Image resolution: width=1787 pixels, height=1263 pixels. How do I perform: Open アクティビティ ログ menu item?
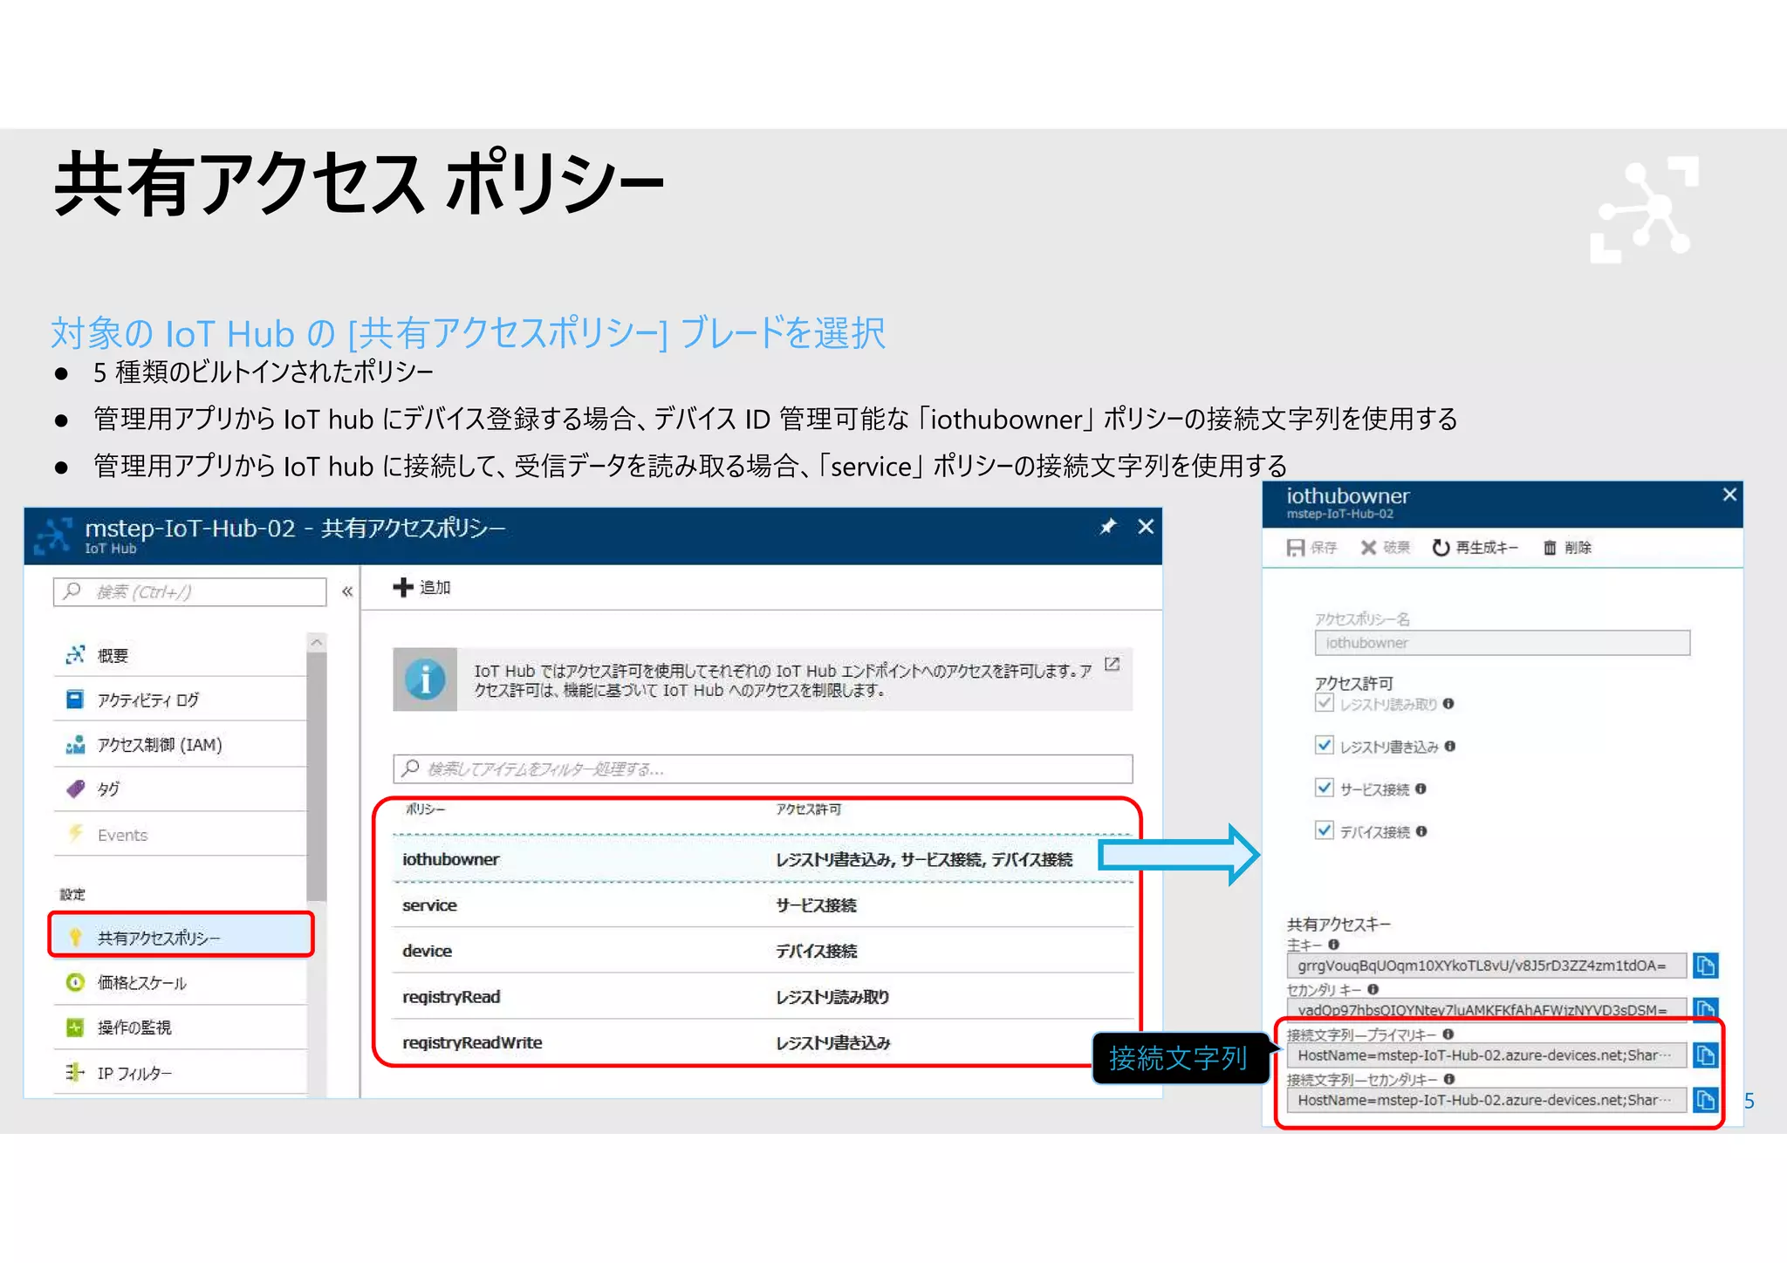(180, 700)
